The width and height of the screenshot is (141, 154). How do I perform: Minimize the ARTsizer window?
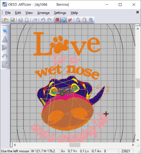107,5
